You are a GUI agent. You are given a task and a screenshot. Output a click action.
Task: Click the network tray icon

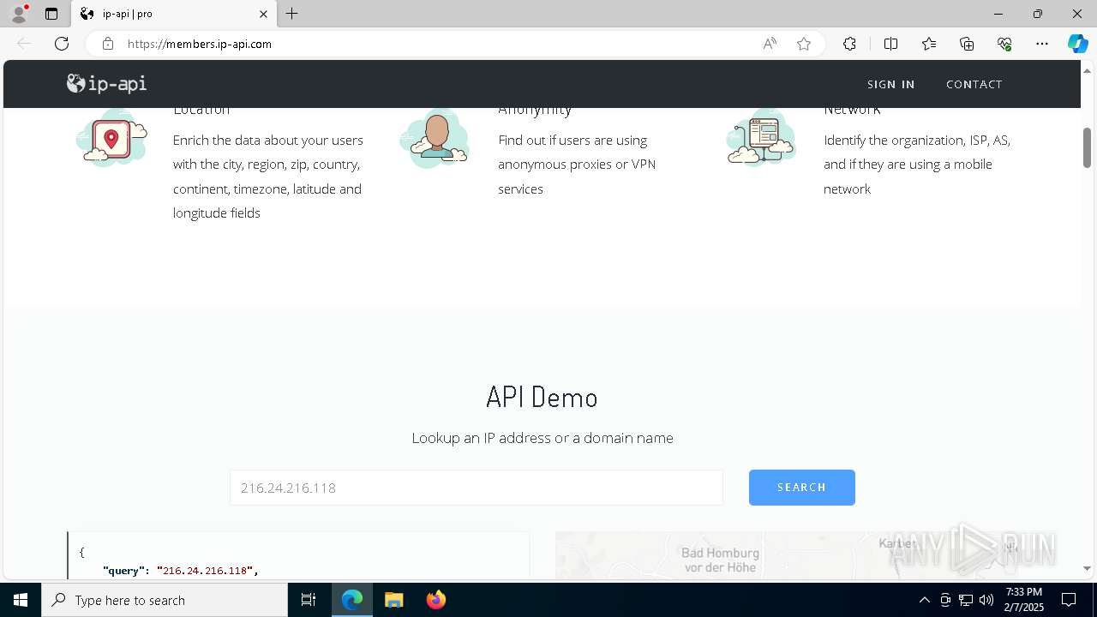point(966,600)
